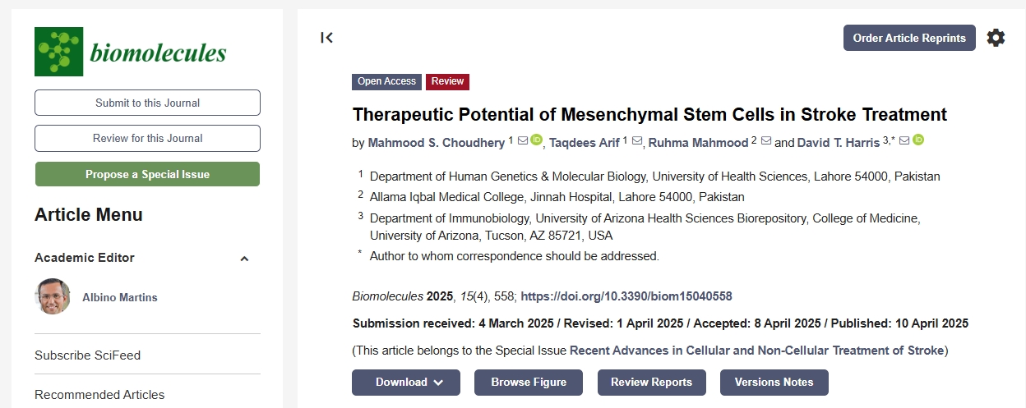Open settings gear icon

pos(996,38)
